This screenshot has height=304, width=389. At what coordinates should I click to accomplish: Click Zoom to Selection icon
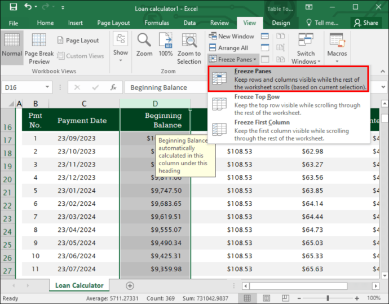189,49
